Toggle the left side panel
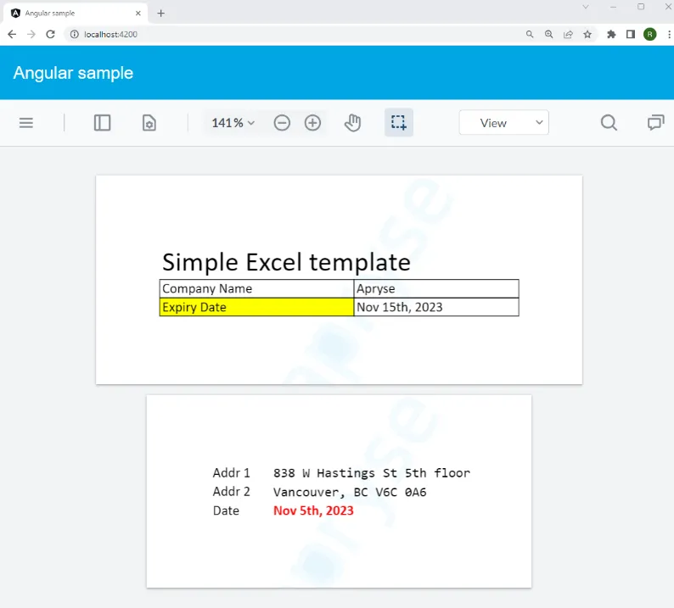This screenshot has width=674, height=608. 103,123
